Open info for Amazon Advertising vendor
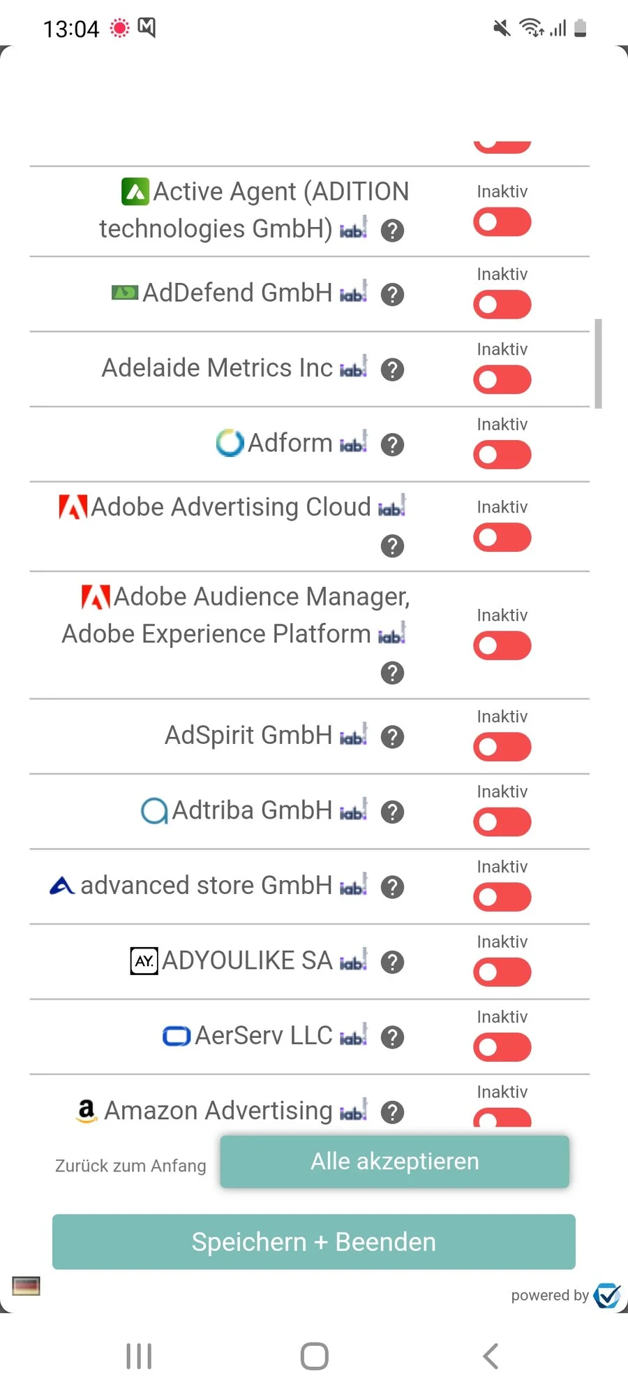Image resolution: width=628 pixels, height=1397 pixels. click(392, 1112)
